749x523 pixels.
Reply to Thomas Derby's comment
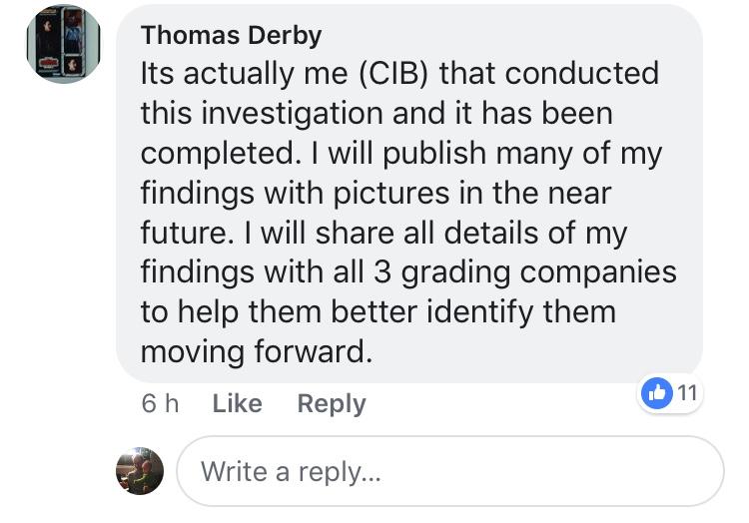[x=332, y=404]
